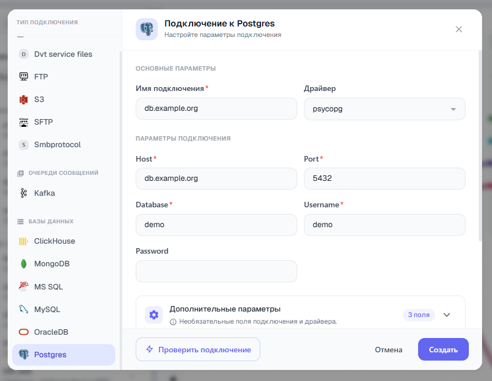The width and height of the screenshot is (492, 381).
Task: Focus the Port field with 5432
Action: coord(384,179)
